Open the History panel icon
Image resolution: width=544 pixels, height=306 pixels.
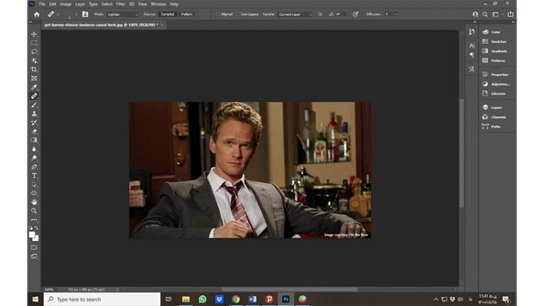click(x=472, y=32)
